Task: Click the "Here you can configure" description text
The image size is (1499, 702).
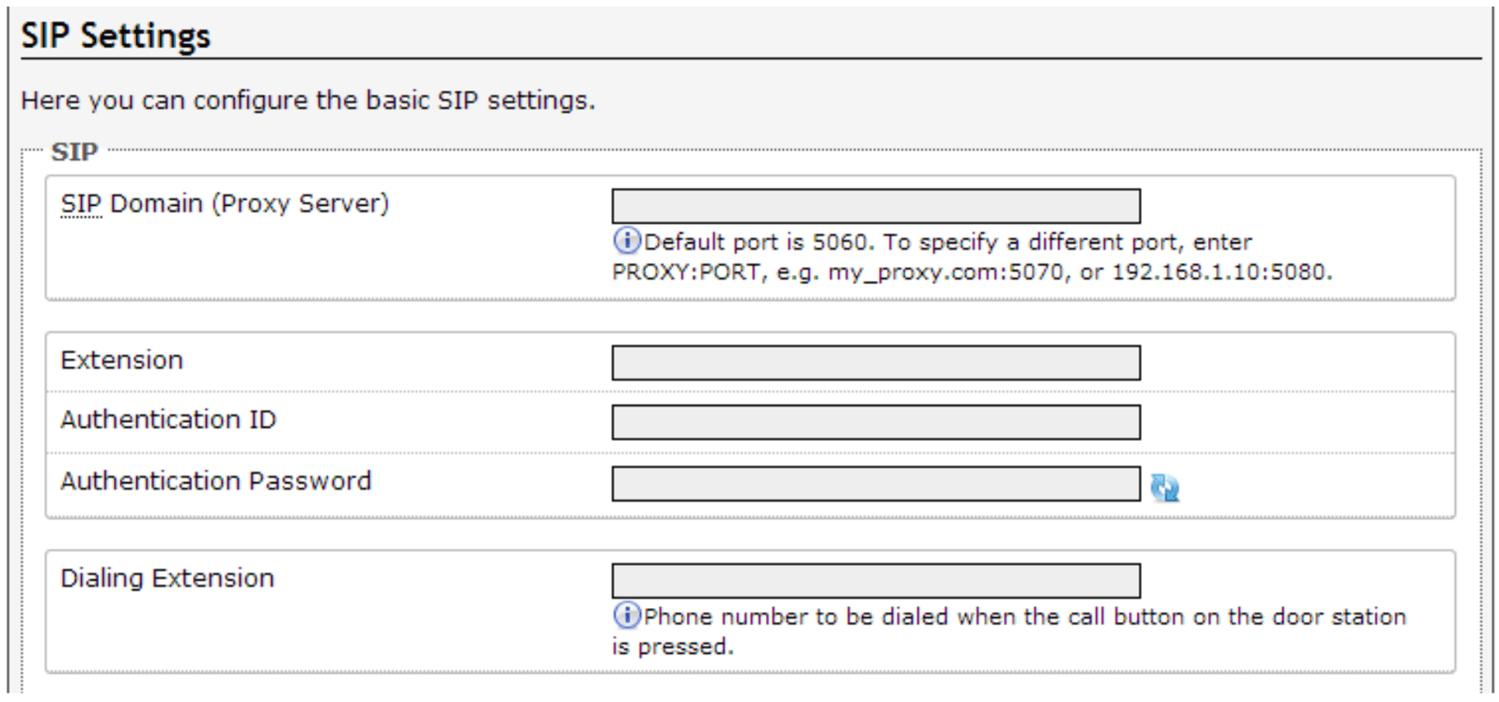Action: tap(307, 101)
